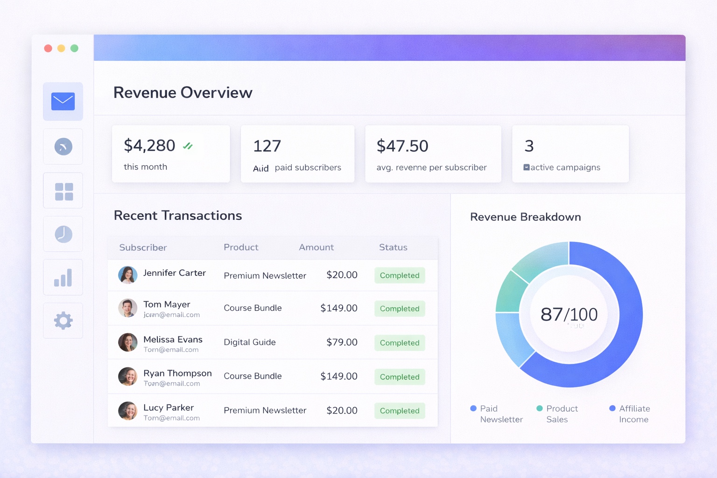This screenshot has width=717, height=478.
Task: Click Completed badge in Jennifer Carter row
Action: (400, 275)
